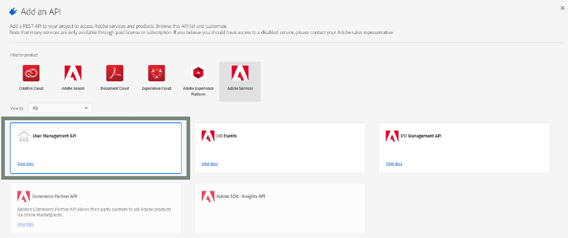Open View docs for I/O Events
The image size is (568, 238).
210,164
